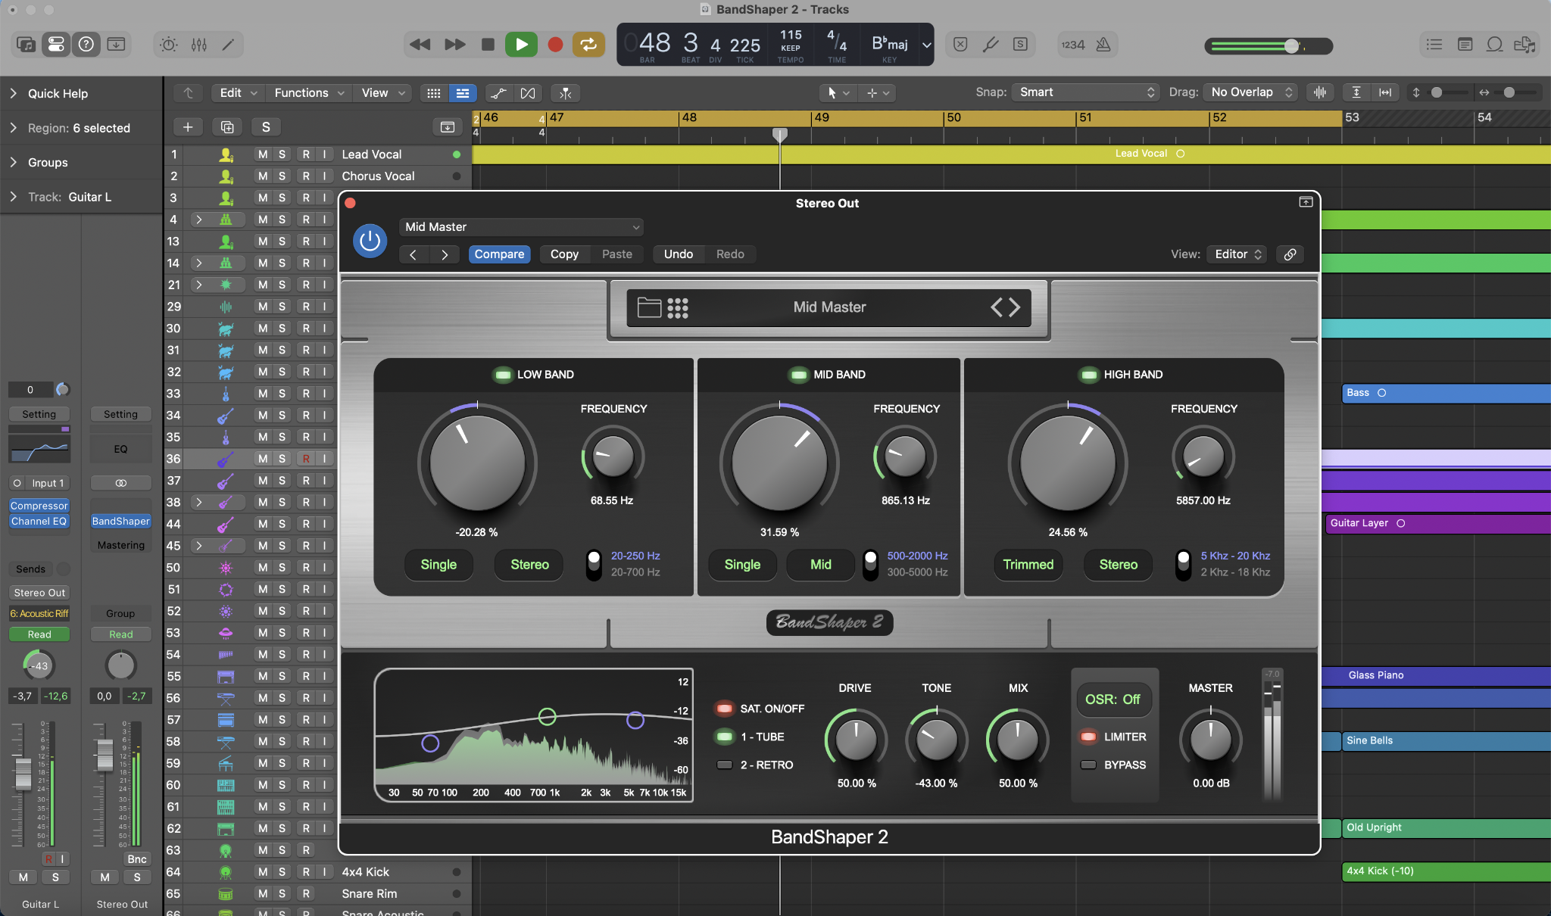Open the View menu in Tracks area
This screenshot has width=1551, height=916.
[382, 93]
